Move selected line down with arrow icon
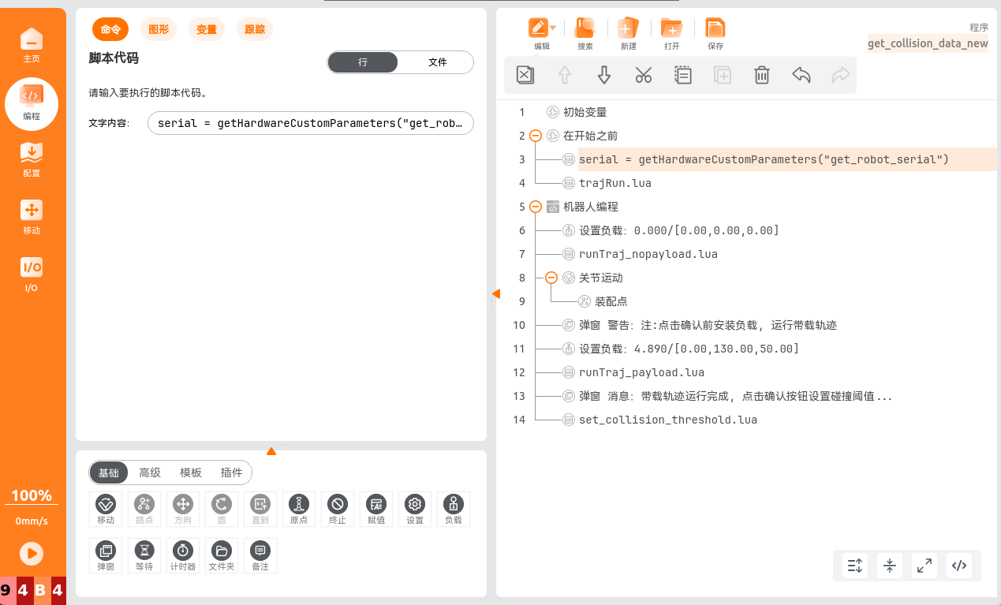 [x=604, y=75]
